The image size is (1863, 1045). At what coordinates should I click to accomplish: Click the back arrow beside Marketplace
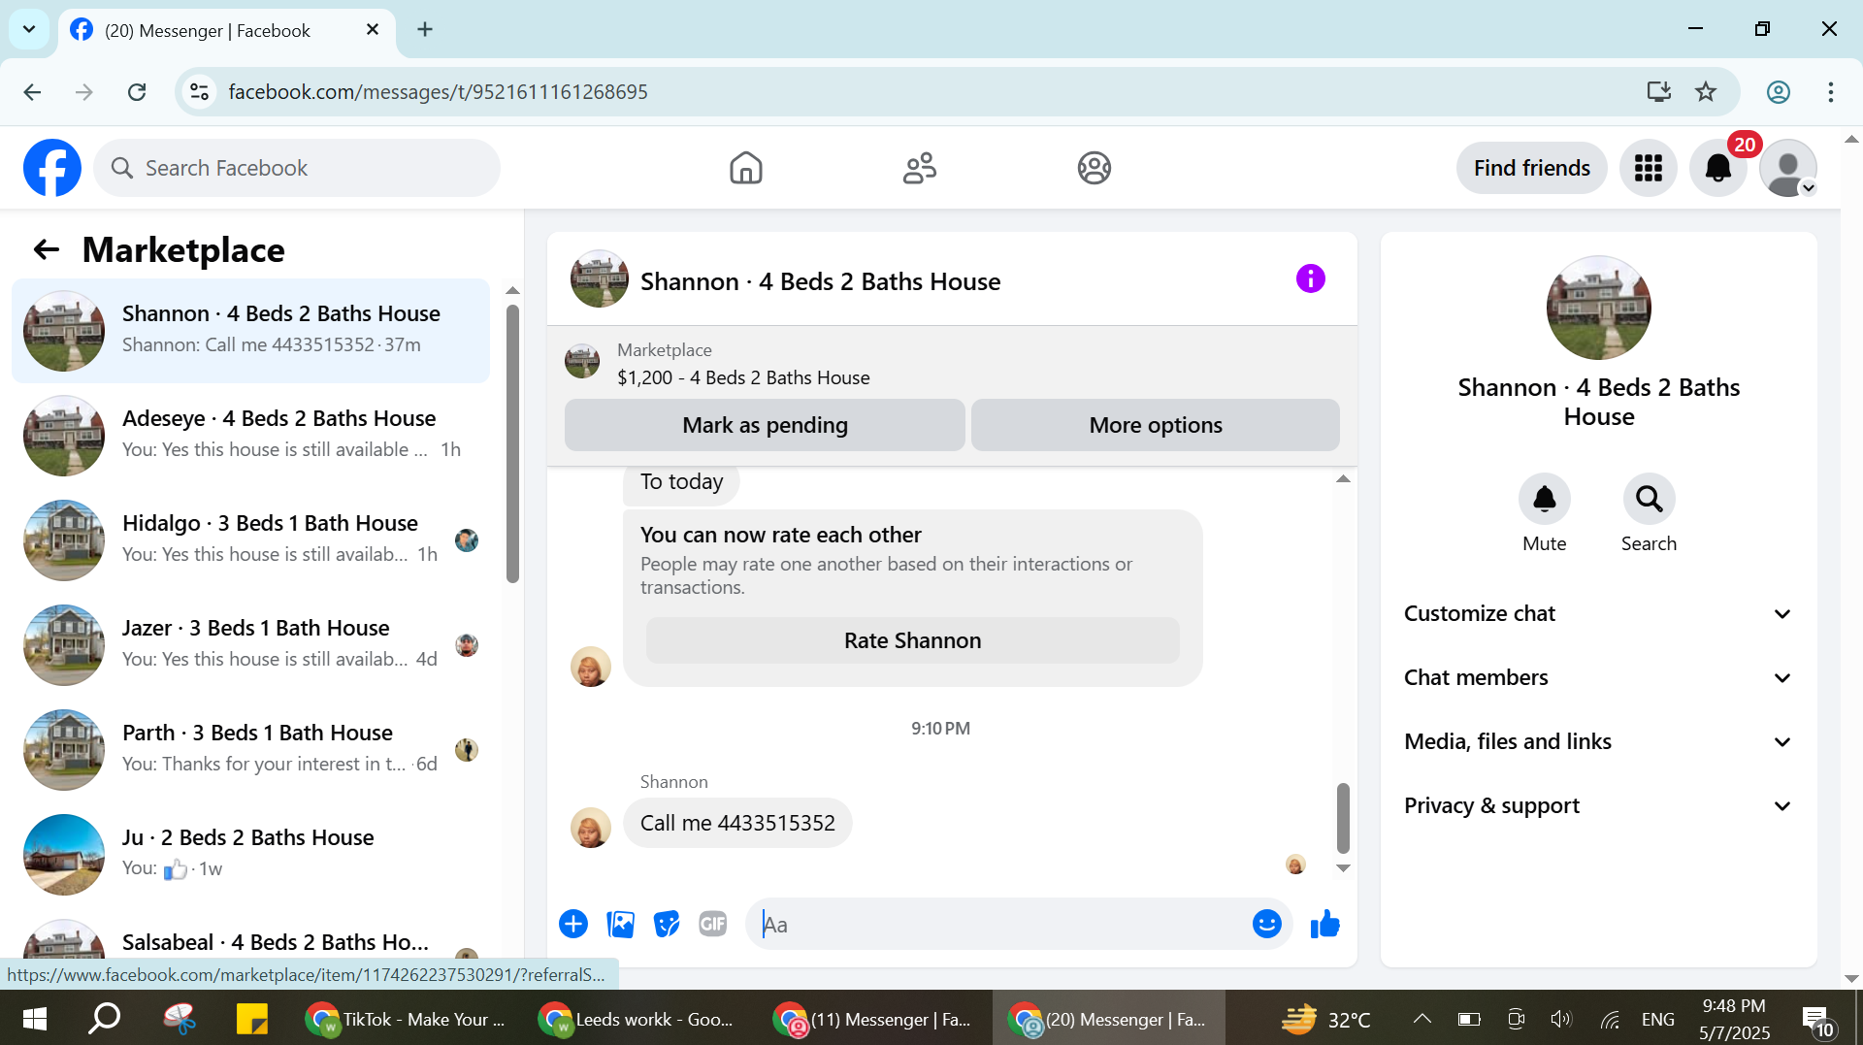[46, 250]
